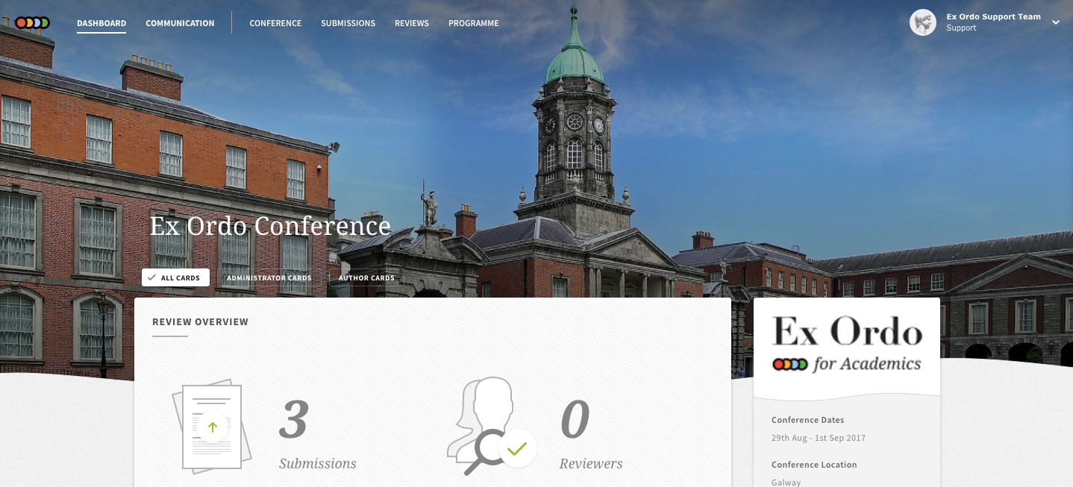
Task: Click the Conference Dates label
Action: 808,420
